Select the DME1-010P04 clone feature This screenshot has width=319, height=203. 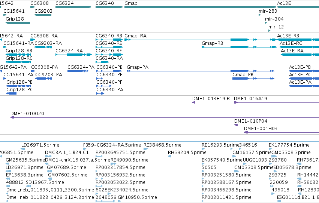[x=277, y=125]
